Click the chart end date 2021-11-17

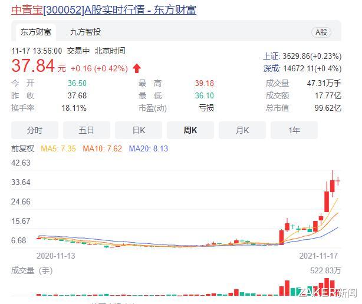[318, 256]
